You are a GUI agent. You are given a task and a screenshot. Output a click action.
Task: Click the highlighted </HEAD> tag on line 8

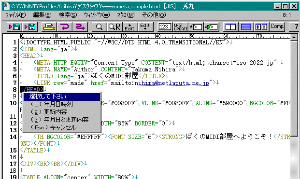tap(31, 89)
